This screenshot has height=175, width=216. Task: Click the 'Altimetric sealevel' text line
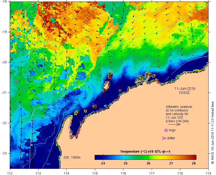point(179,107)
